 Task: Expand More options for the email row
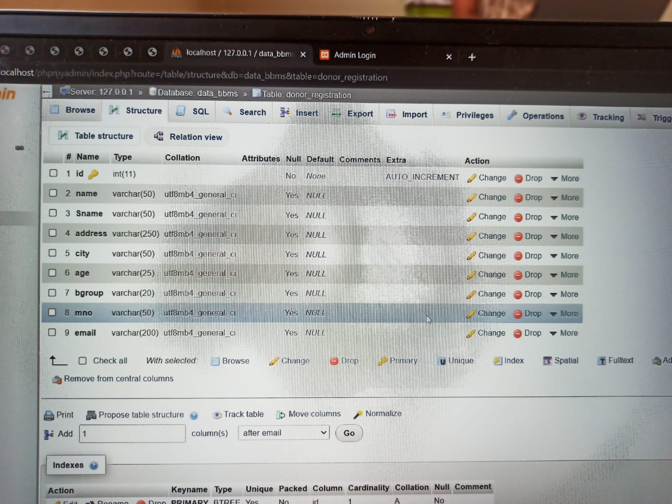[x=563, y=333]
